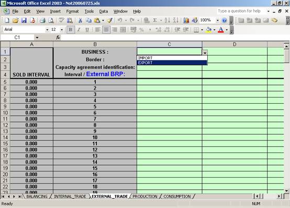
Task: Open the File menu
Action: point(15,12)
